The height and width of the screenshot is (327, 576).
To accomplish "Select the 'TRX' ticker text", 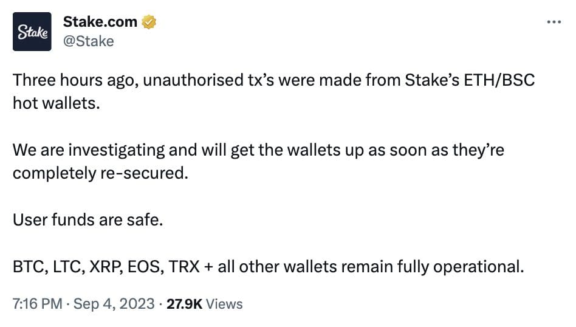I will pyautogui.click(x=184, y=267).
